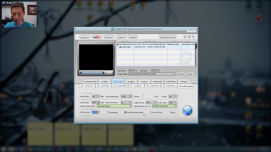The height and width of the screenshot is (152, 271).
Task: Click the End Time field
Action: tap(155, 71)
